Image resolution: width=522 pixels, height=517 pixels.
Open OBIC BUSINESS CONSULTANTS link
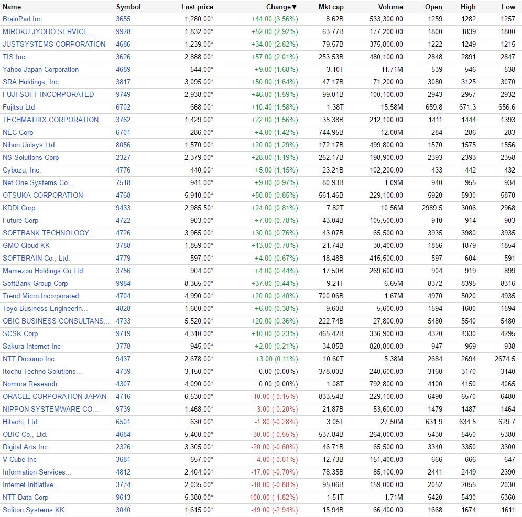pos(56,321)
